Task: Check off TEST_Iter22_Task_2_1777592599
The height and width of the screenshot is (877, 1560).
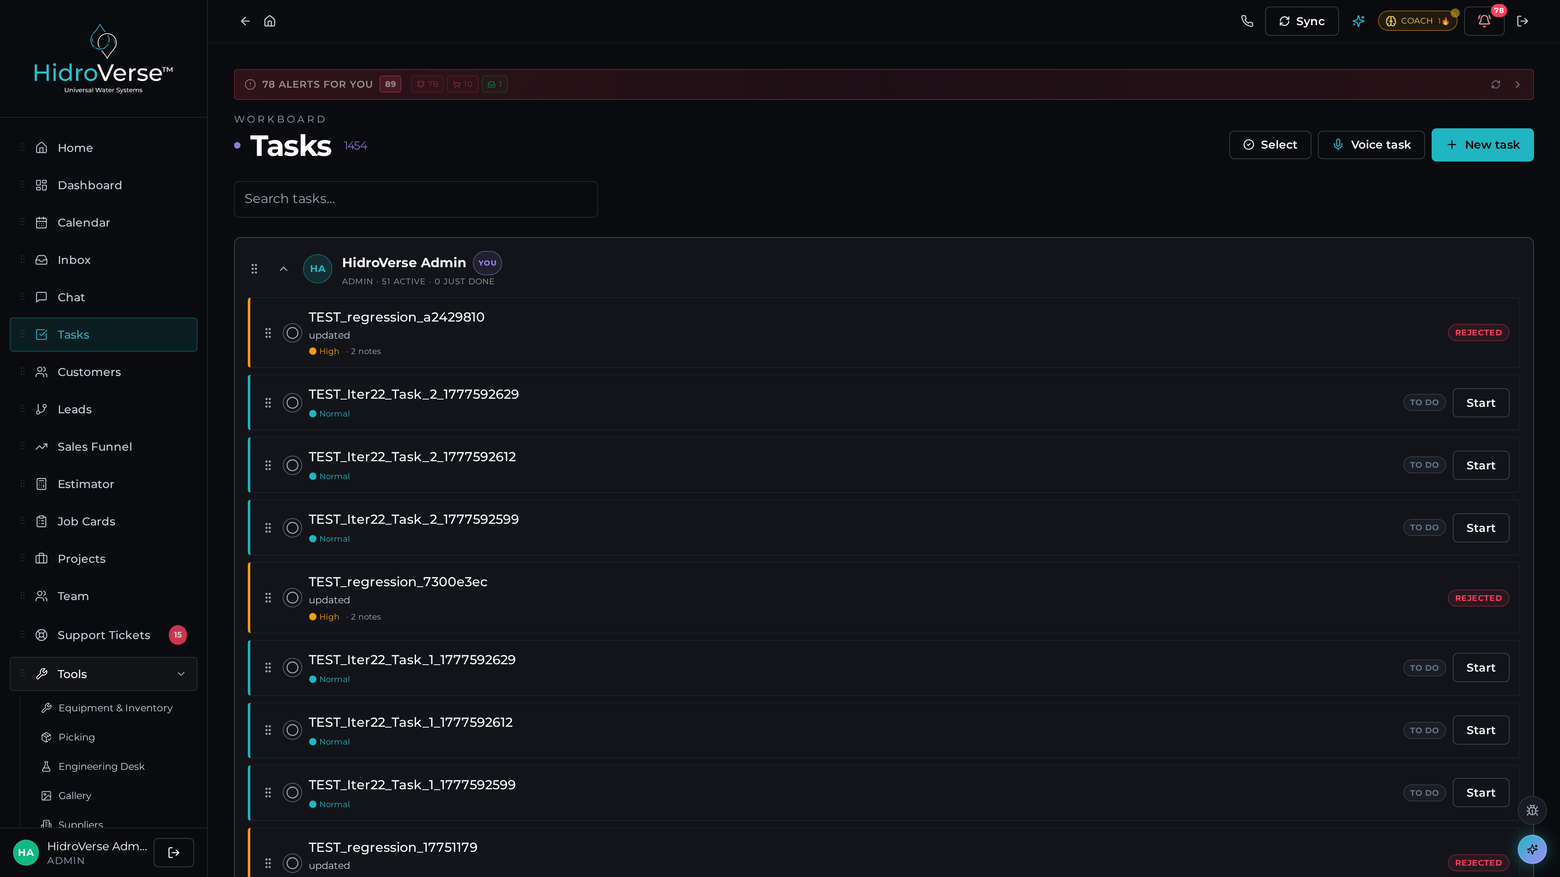Action: (292, 528)
